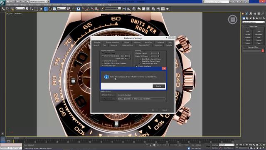This screenshot has height=150, width=266.
Task: Click the Mirror tool icon
Action: tap(124, 9)
